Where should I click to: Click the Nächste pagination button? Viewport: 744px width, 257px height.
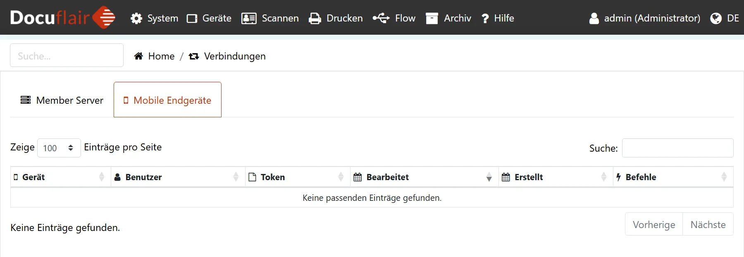(x=708, y=224)
